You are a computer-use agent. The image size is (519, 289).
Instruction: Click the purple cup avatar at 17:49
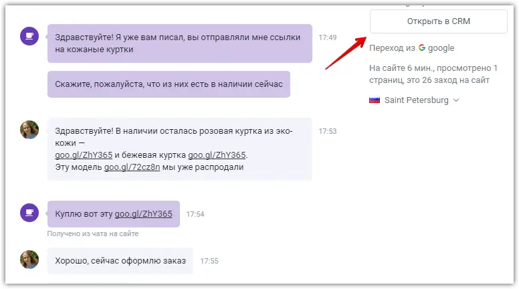coord(29,35)
